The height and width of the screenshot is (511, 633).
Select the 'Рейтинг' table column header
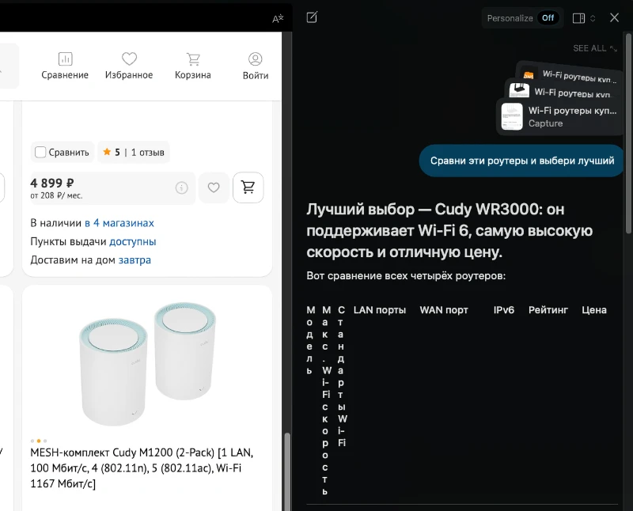point(548,310)
